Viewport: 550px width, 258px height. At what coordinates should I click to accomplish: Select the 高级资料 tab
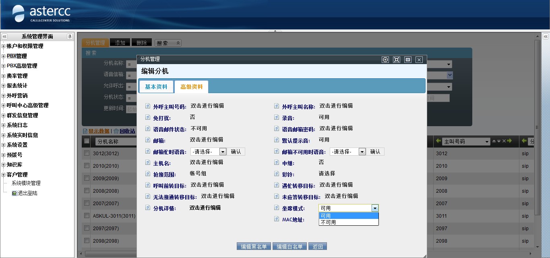coord(191,87)
